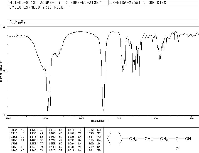
Task: Click the WAVENUMBER x-axis label
Action: click(x=100, y=121)
